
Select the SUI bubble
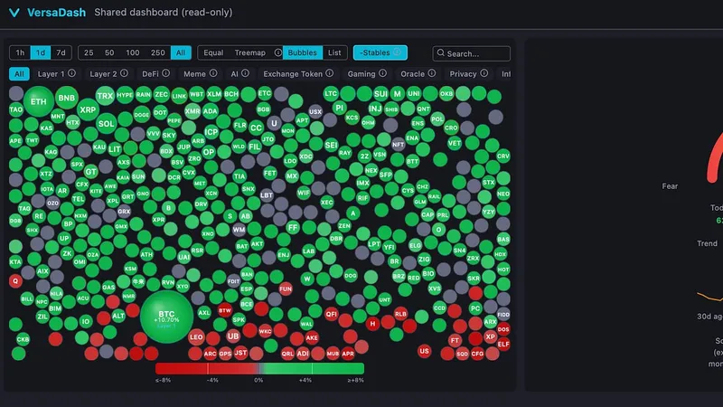[x=380, y=94]
